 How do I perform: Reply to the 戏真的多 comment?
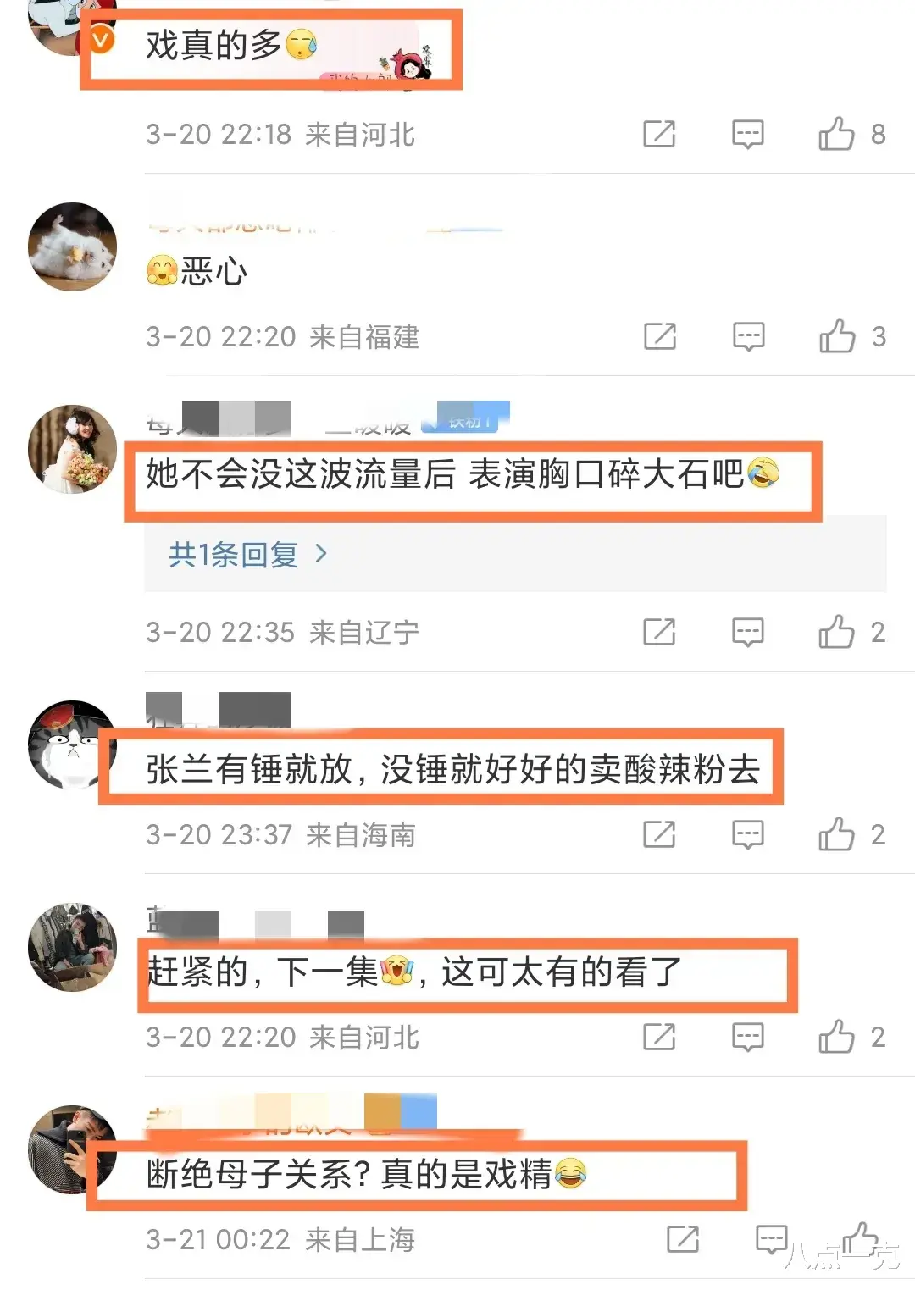click(747, 135)
